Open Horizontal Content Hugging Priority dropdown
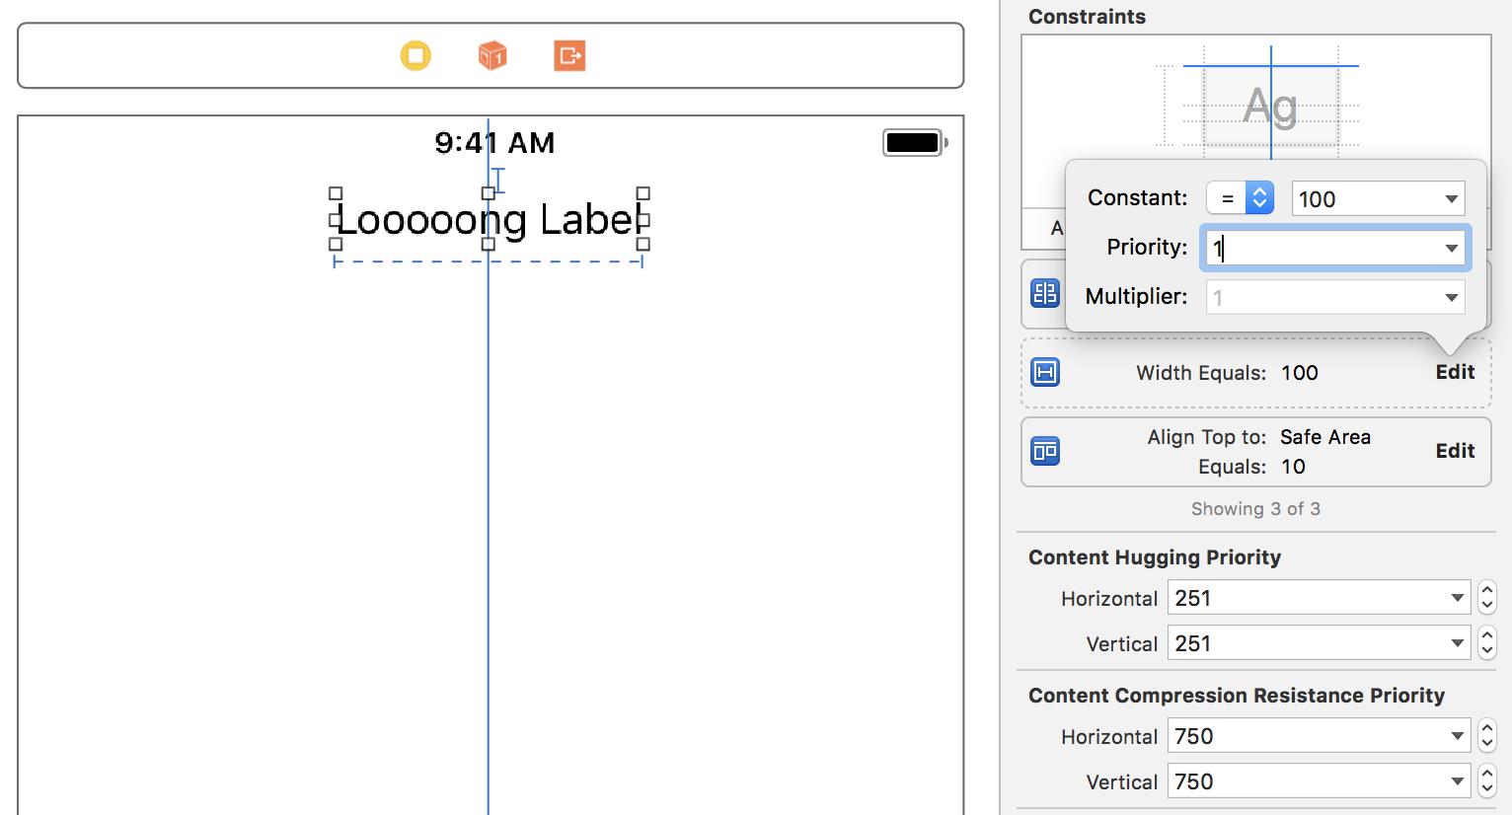This screenshot has height=815, width=1512. pos(1457,598)
